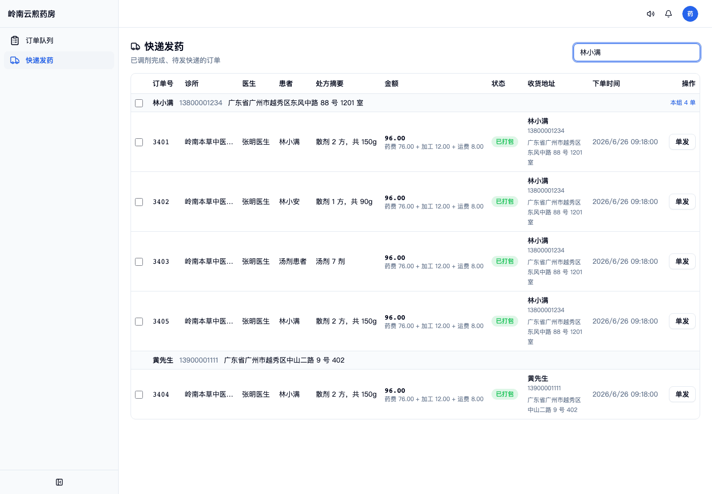
Task: Select order 3405 checkbox
Action: click(139, 322)
